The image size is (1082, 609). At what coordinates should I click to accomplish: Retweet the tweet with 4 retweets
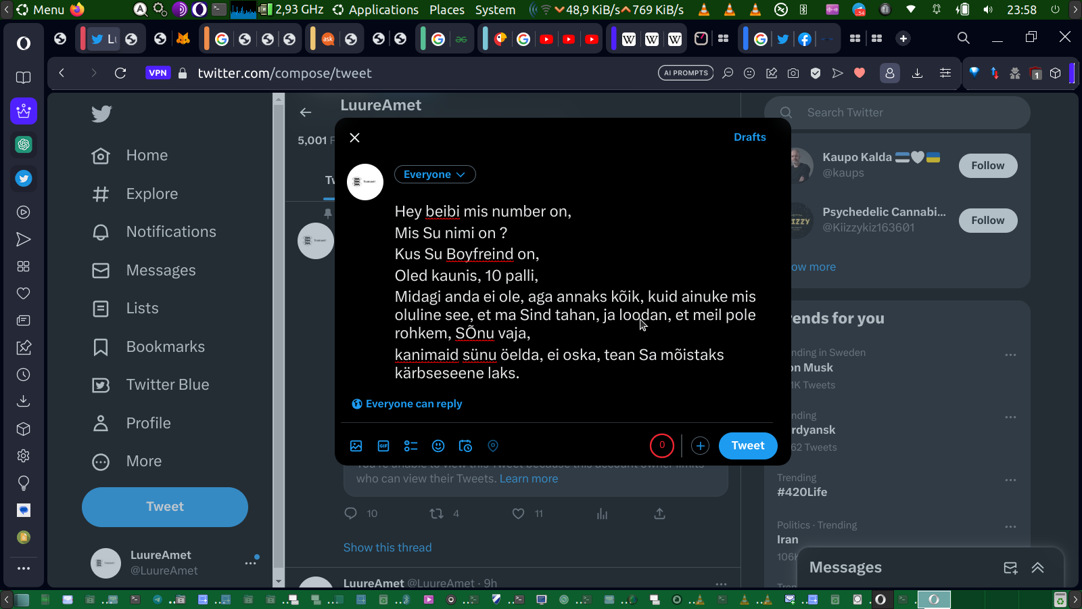tap(436, 514)
